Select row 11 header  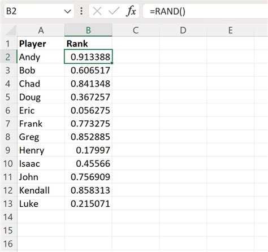click(x=8, y=177)
